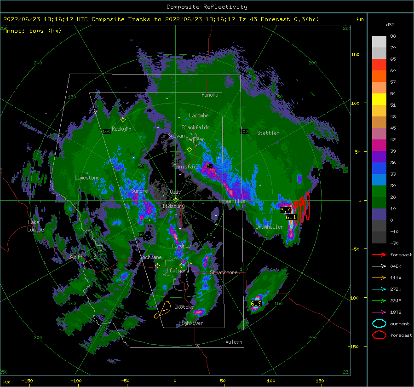Click the Sundre label
The image size is (414, 387).
tap(139, 191)
